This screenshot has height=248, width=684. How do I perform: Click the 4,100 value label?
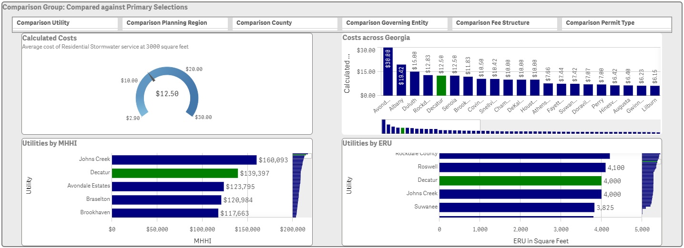[616, 168]
